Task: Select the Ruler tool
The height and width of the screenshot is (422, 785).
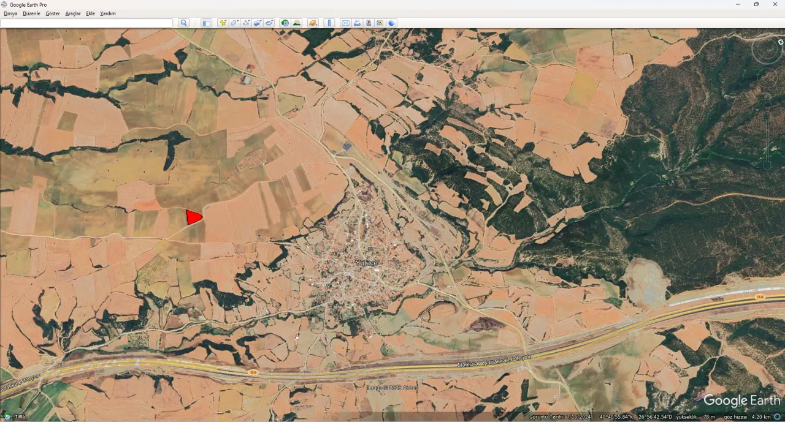Action: click(329, 23)
